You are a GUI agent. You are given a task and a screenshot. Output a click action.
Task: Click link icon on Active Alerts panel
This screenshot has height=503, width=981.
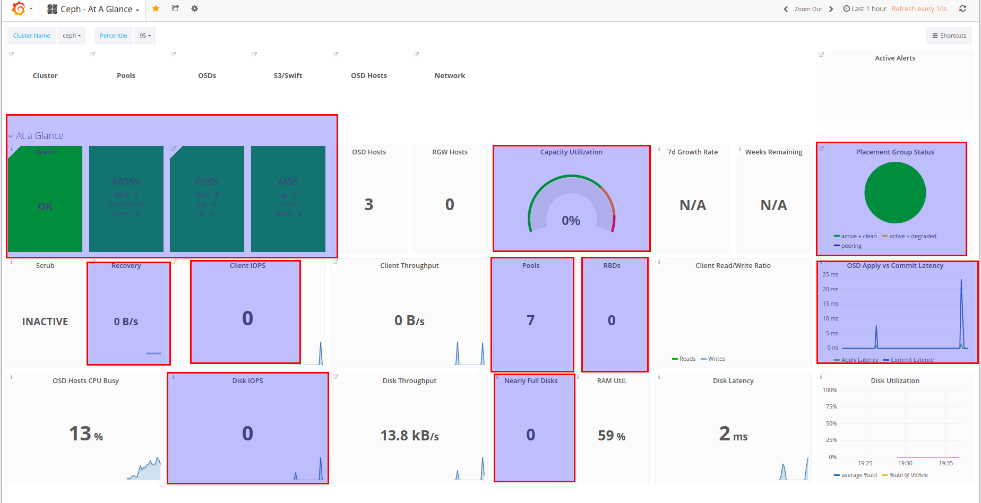point(821,55)
